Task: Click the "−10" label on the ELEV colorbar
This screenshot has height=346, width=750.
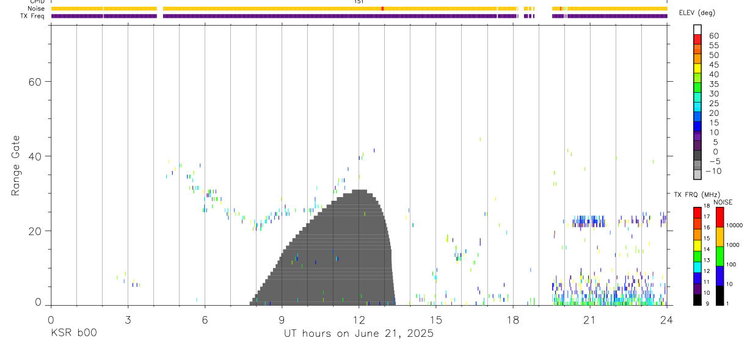Action: [713, 171]
